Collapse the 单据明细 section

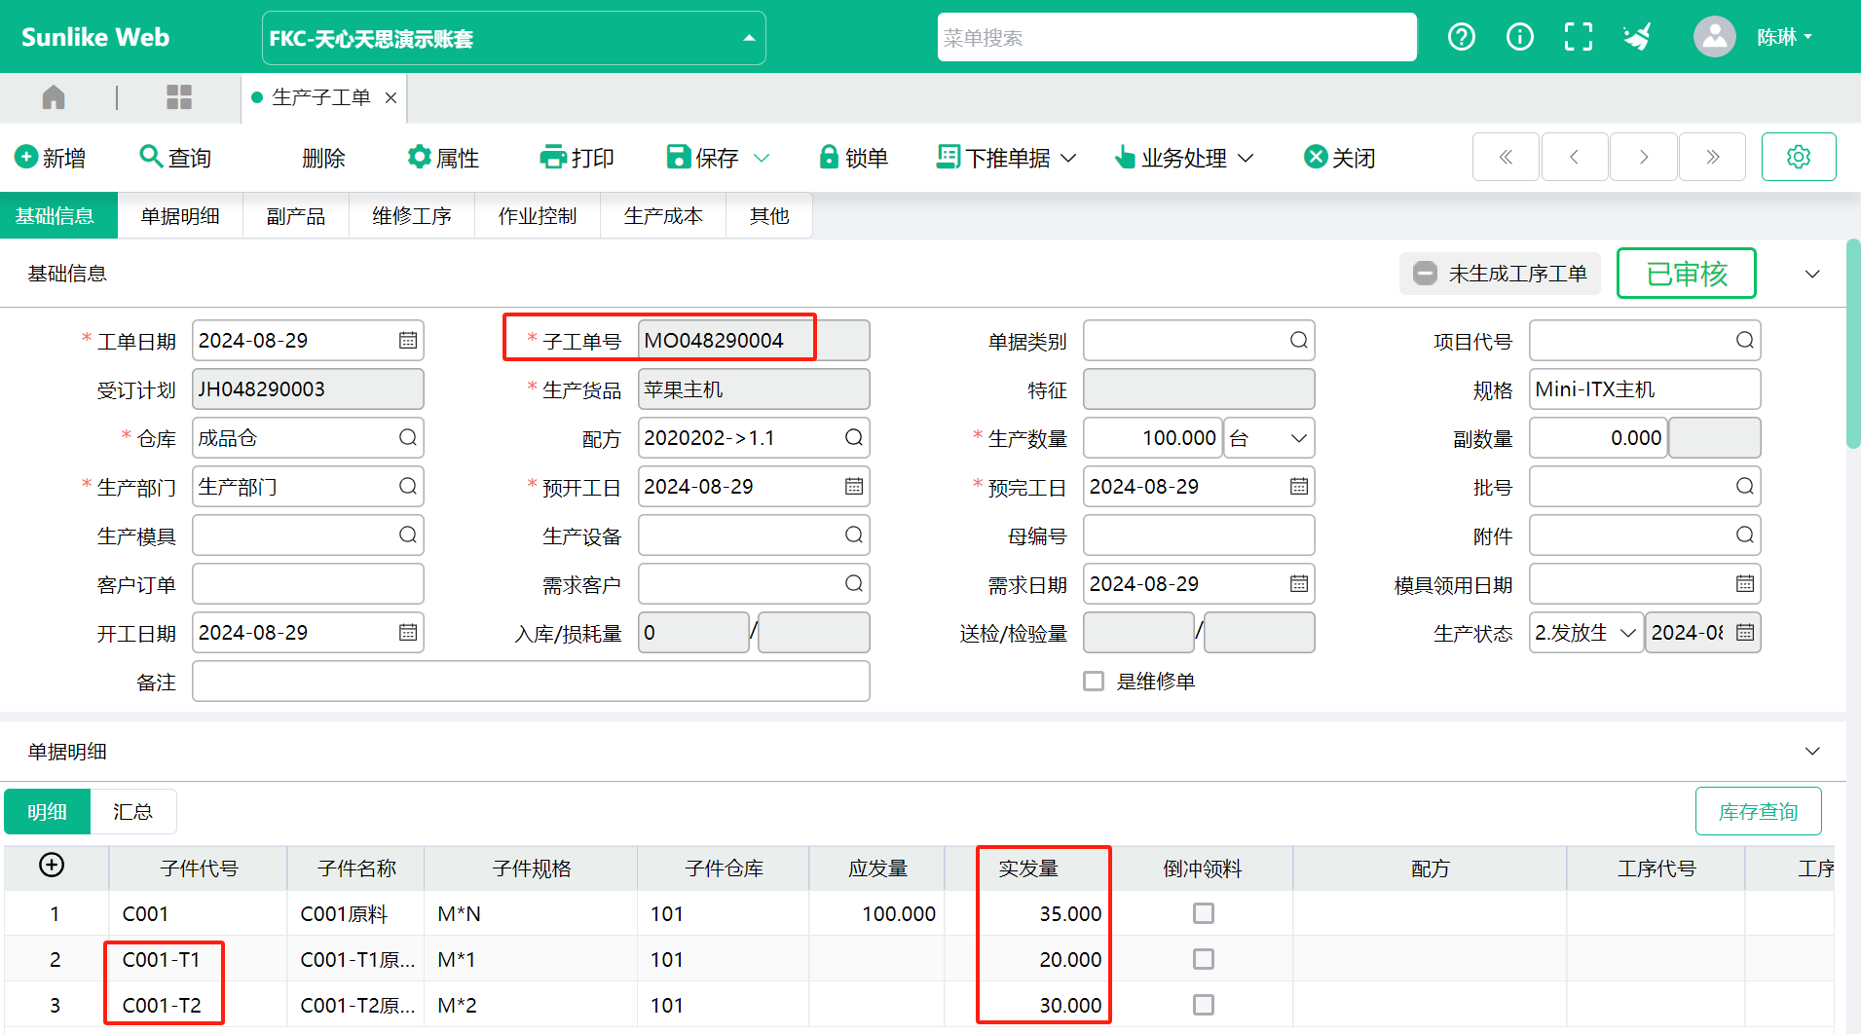1812,751
